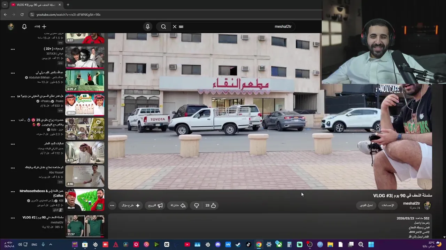Screen dimensions: 446x250
Task: Show hidden tray icons chevron
Action: point(51,244)
